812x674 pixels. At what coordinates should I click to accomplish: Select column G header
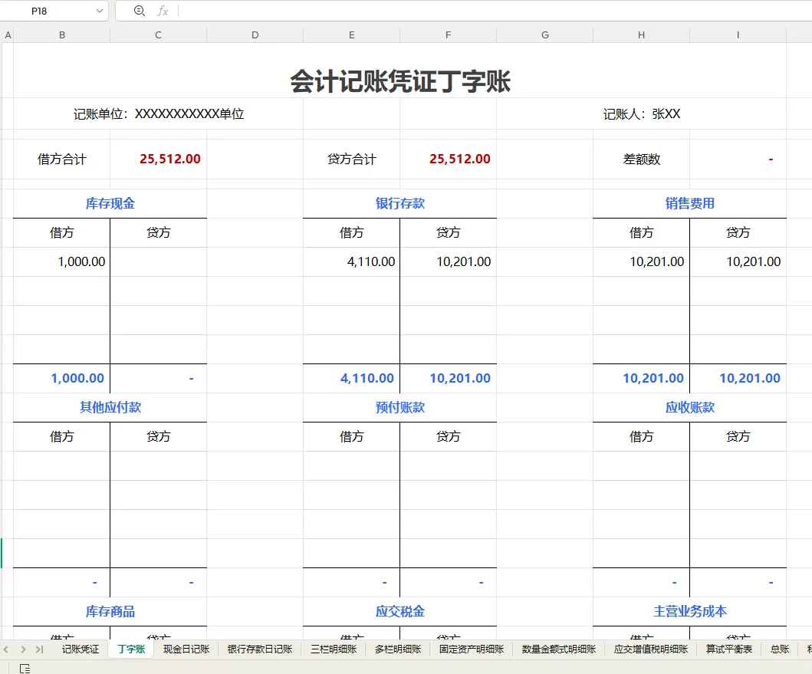[545, 35]
